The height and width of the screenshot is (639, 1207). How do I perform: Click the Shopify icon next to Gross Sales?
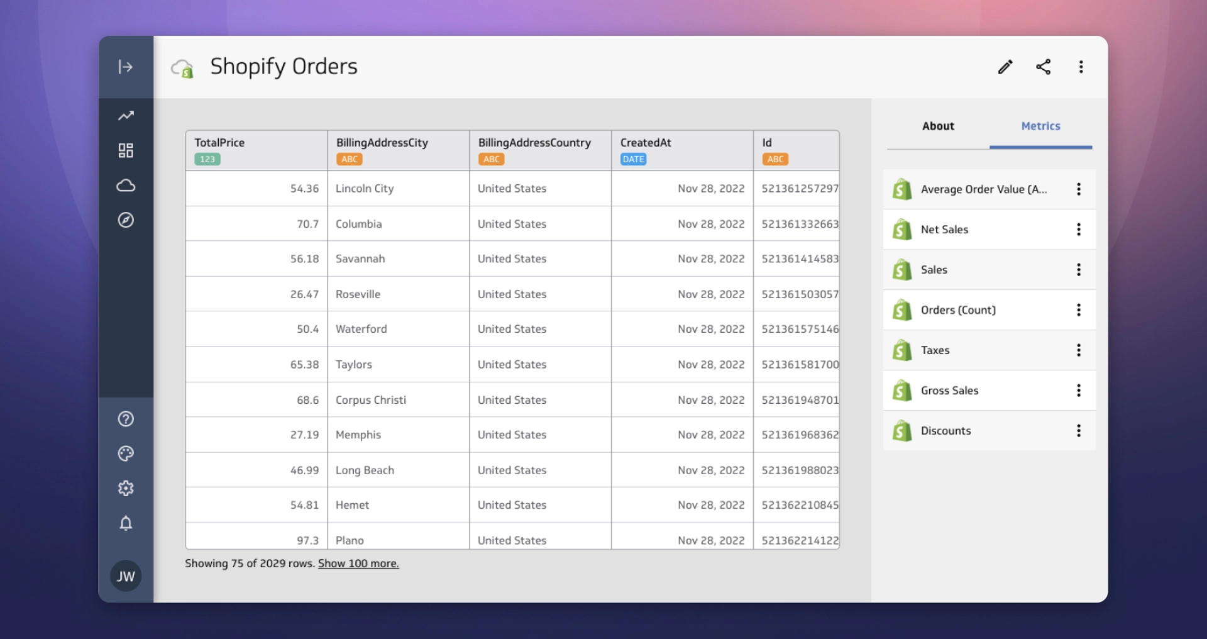pos(902,391)
